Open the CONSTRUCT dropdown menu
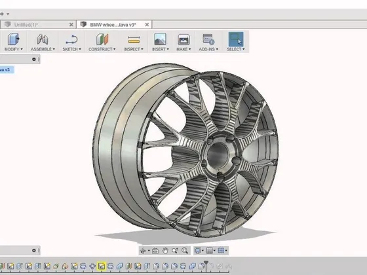Image resolution: width=367 pixels, height=275 pixels. click(x=102, y=49)
